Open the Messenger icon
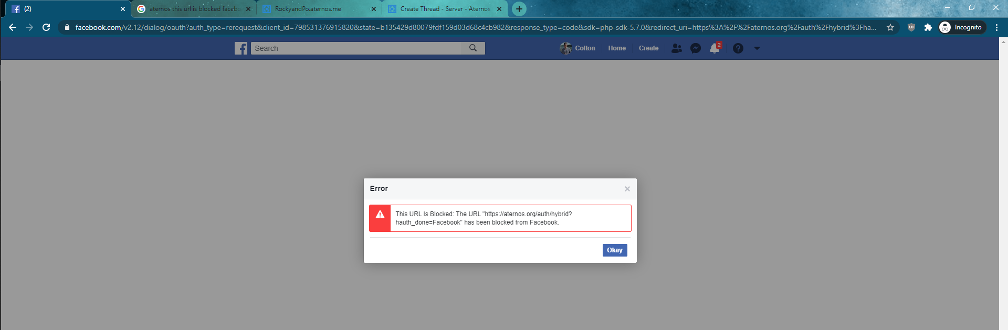Viewport: 1008px width, 330px height. tap(696, 48)
